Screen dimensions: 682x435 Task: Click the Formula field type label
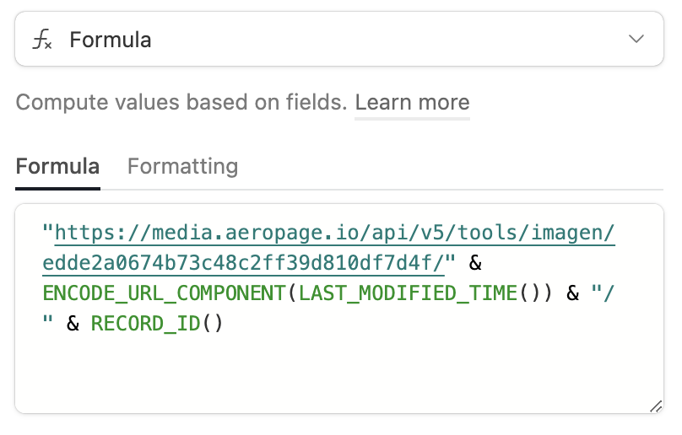tap(111, 40)
